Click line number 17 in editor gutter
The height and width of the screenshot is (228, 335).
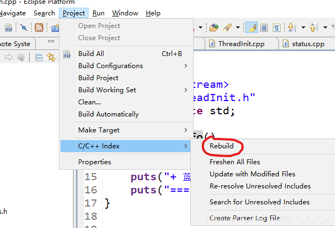tap(91, 203)
